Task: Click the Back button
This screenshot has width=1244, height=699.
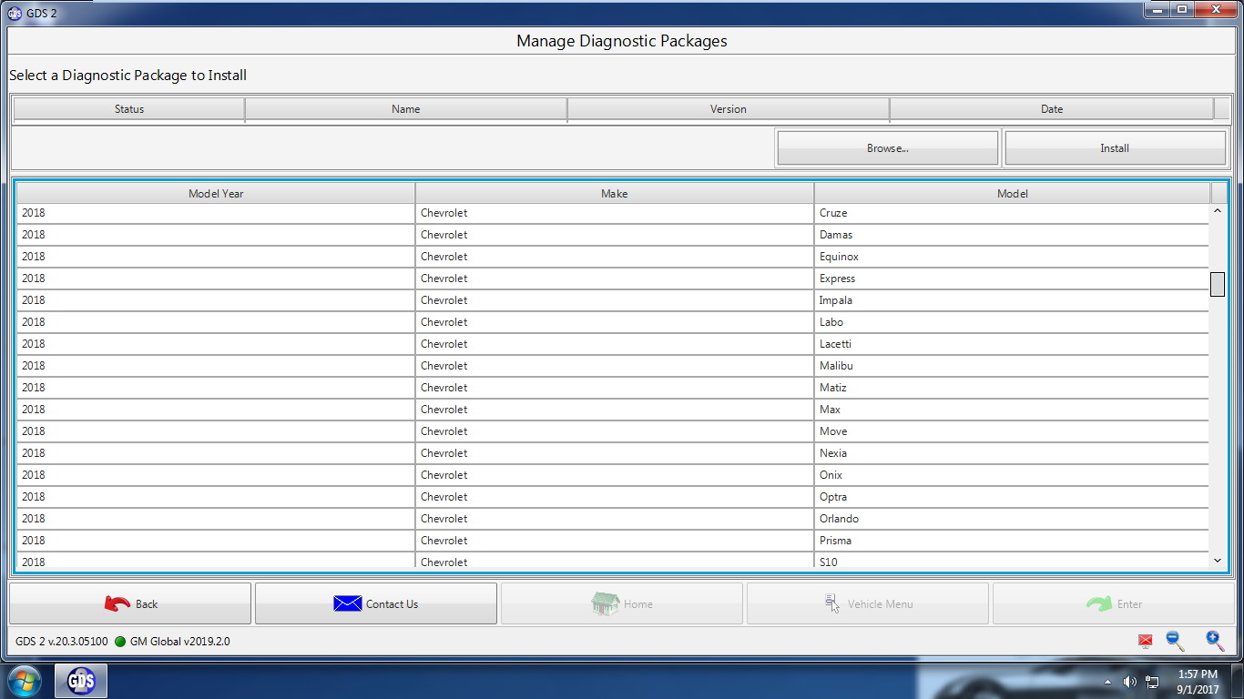Action: pos(130,603)
